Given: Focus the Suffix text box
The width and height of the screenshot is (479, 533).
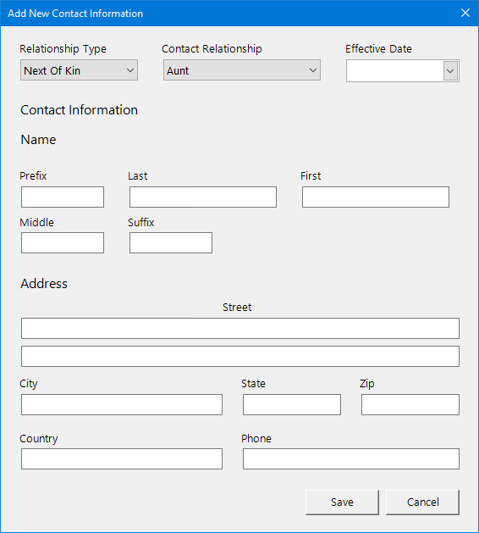Looking at the screenshot, I should point(171,242).
